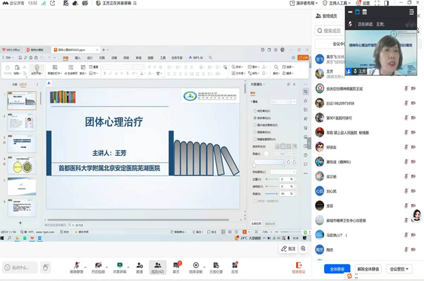Select the 插入 ribbon tab in WPS
424x281 pixels.
tap(77, 58)
